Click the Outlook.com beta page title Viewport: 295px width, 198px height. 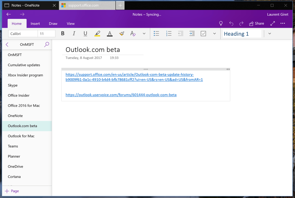93,49
